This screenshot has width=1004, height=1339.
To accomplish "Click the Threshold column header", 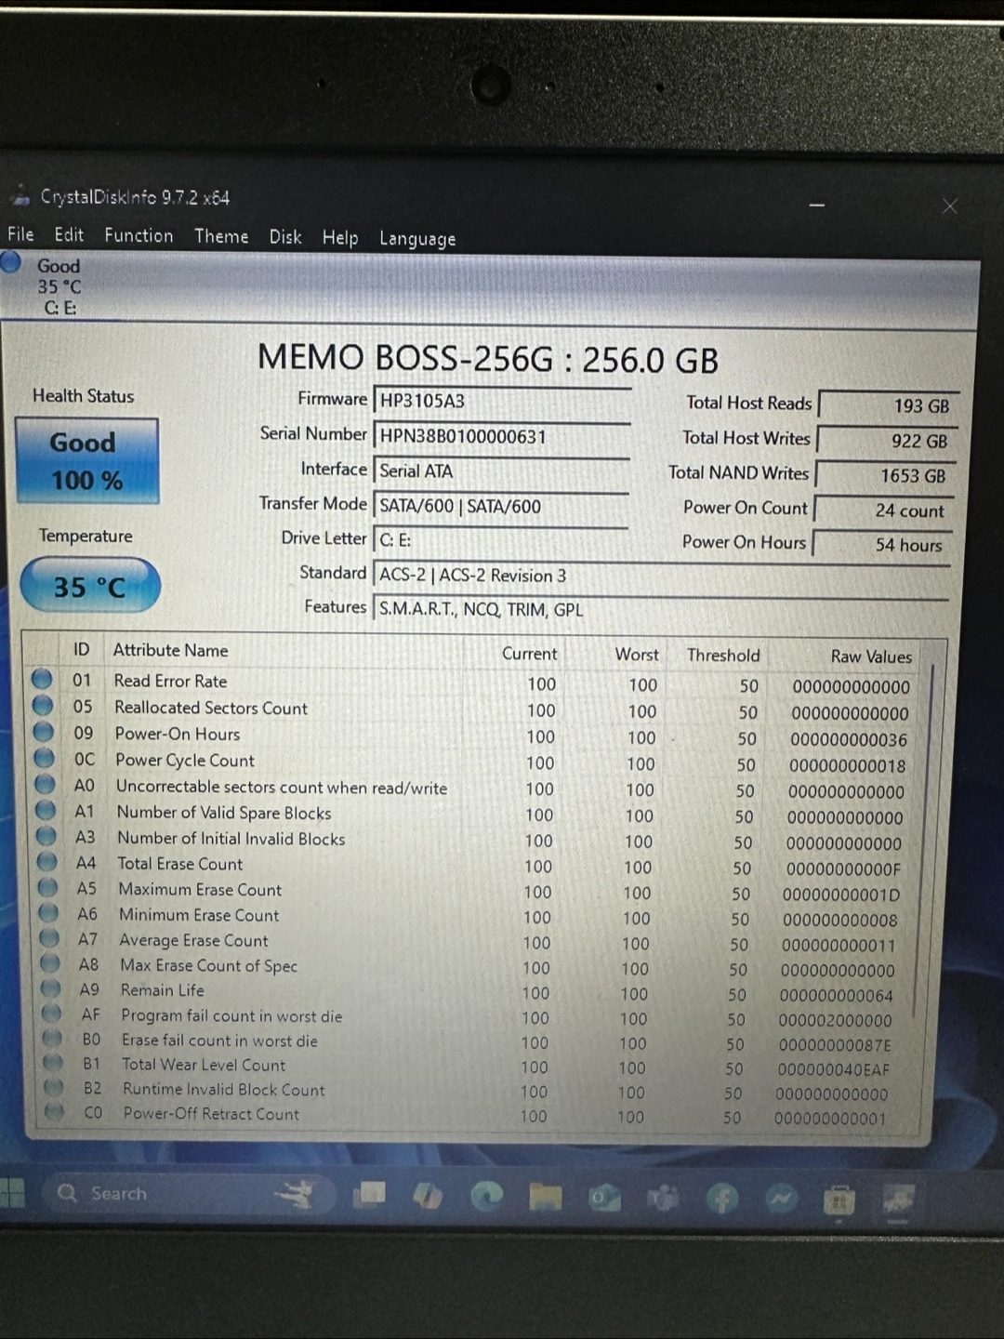I will [723, 655].
